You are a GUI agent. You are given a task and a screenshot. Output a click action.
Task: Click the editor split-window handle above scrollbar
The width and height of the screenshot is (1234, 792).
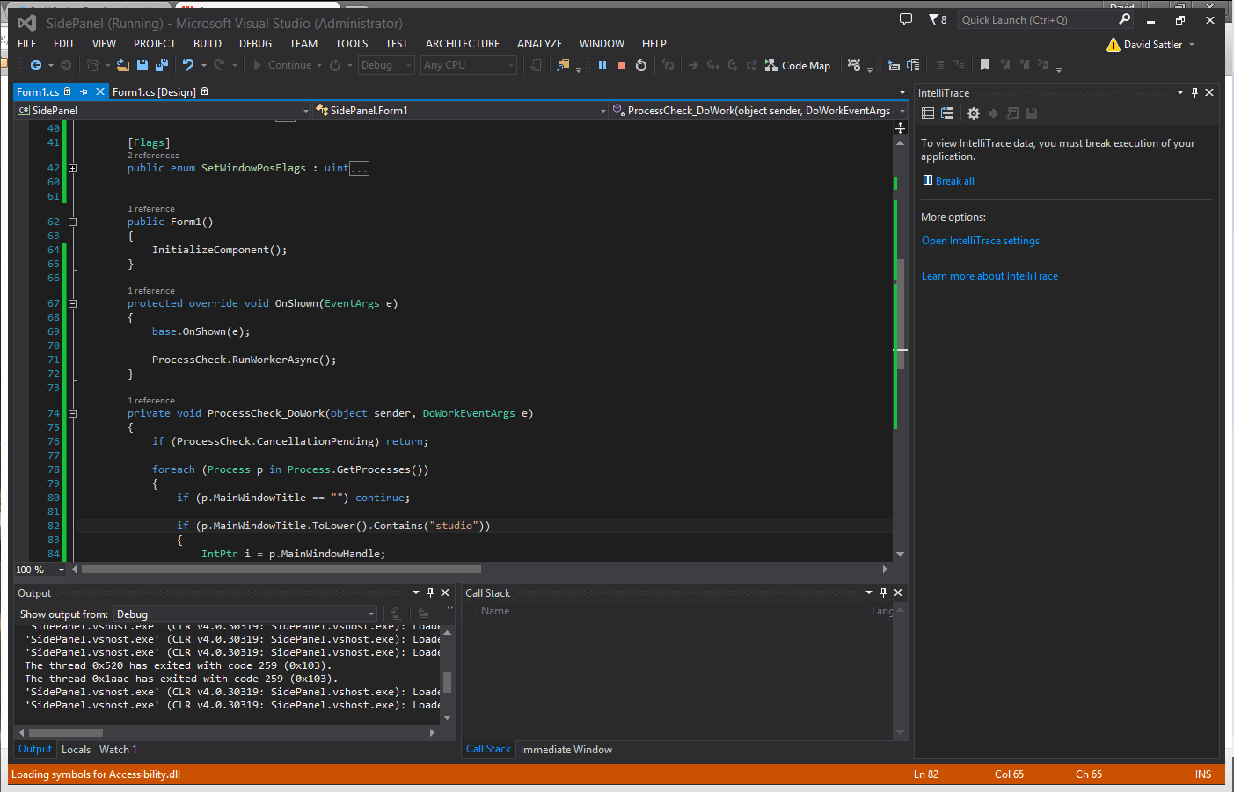[900, 127]
